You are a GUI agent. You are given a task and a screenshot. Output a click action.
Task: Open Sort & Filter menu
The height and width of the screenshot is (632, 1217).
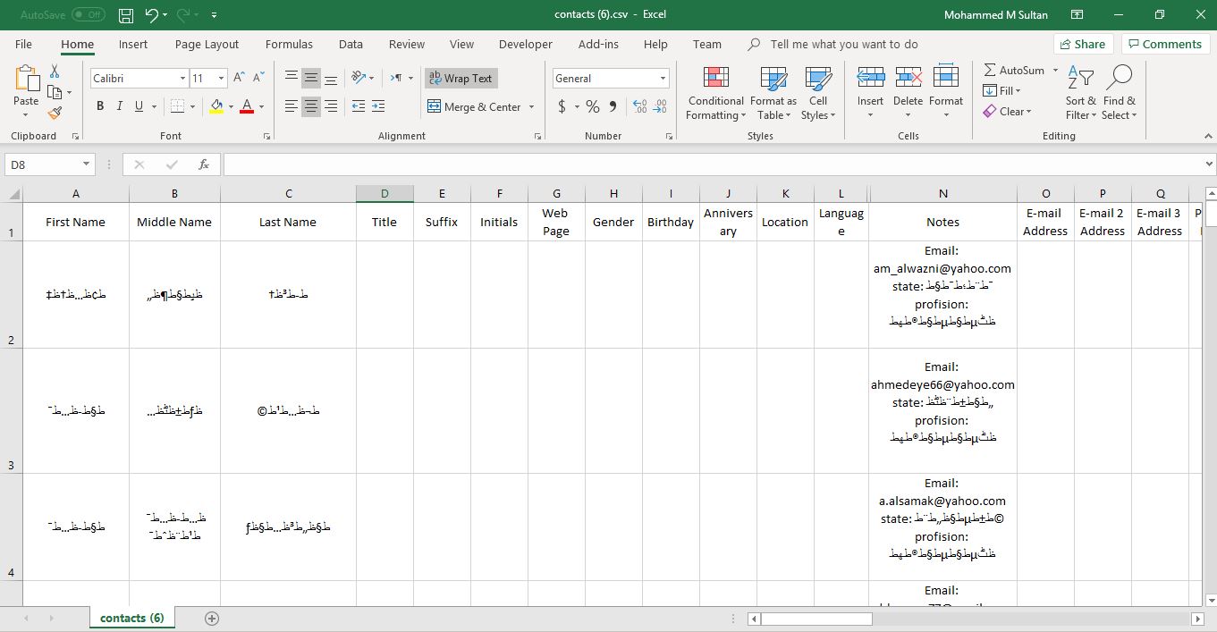tap(1080, 93)
